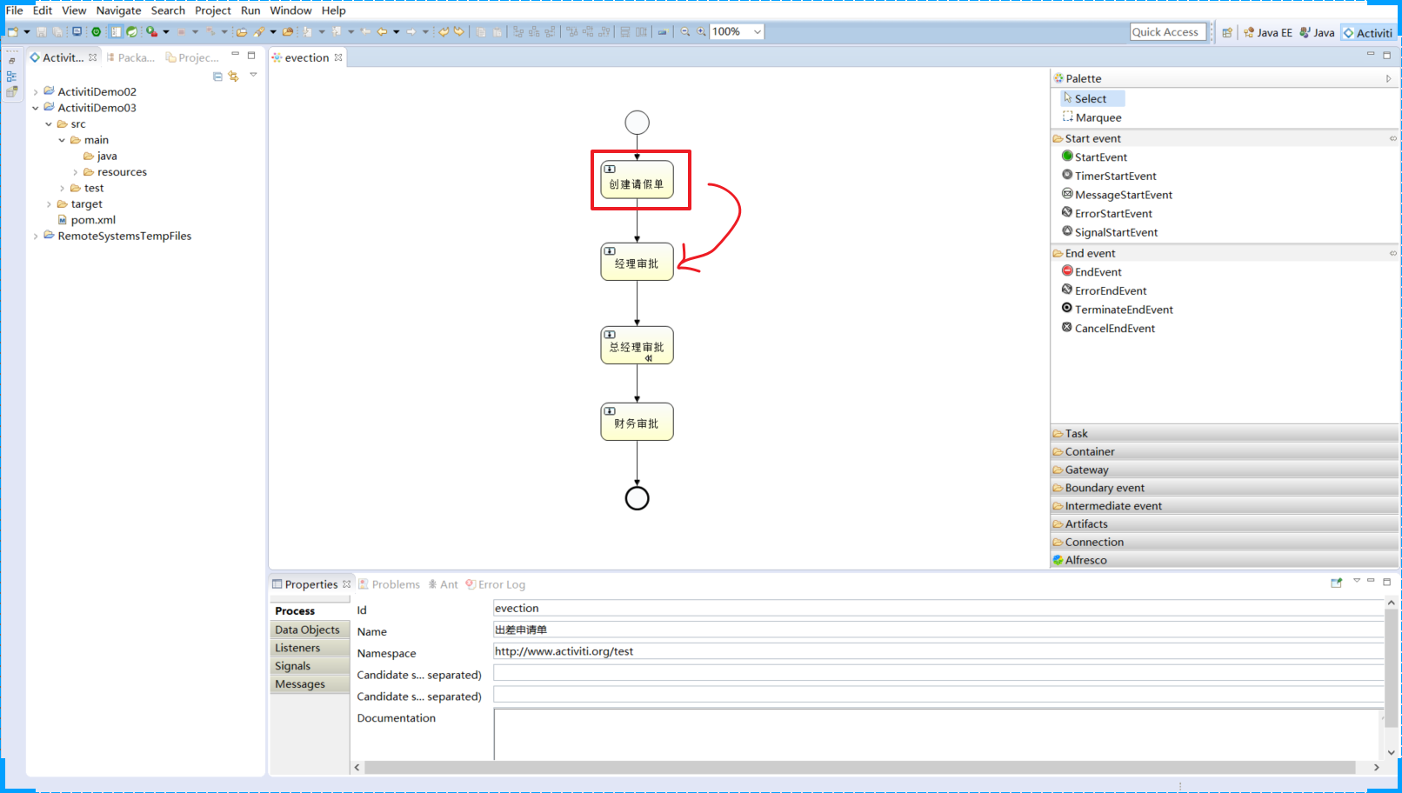
Task: Select the start event circle in diagram
Action: (637, 123)
